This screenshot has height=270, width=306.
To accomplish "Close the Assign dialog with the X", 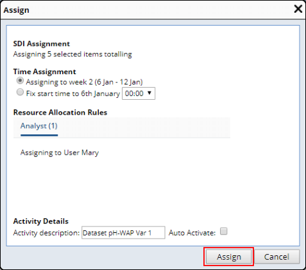I will pyautogui.click(x=298, y=9).
